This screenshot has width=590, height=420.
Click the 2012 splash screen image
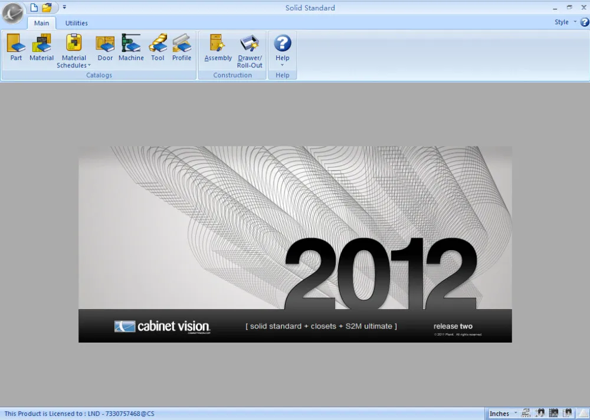pos(295,244)
